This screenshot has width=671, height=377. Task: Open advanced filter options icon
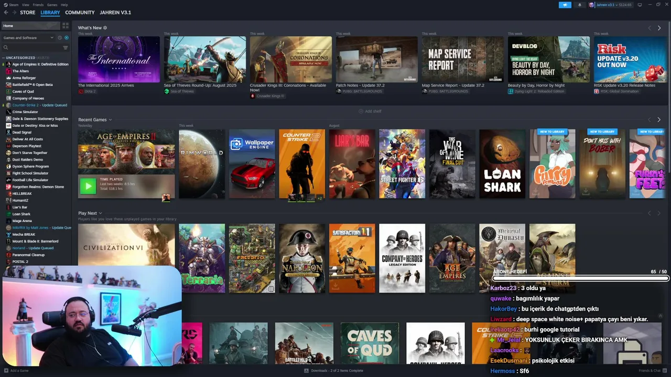pos(66,48)
